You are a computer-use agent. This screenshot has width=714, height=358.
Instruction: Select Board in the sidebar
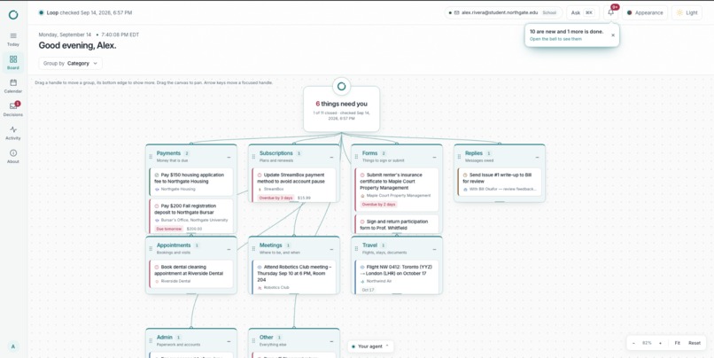tap(13, 63)
